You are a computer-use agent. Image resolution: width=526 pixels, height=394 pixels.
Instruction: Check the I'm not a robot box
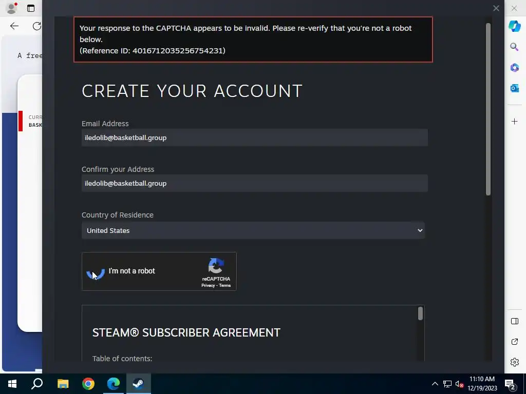tap(96, 272)
